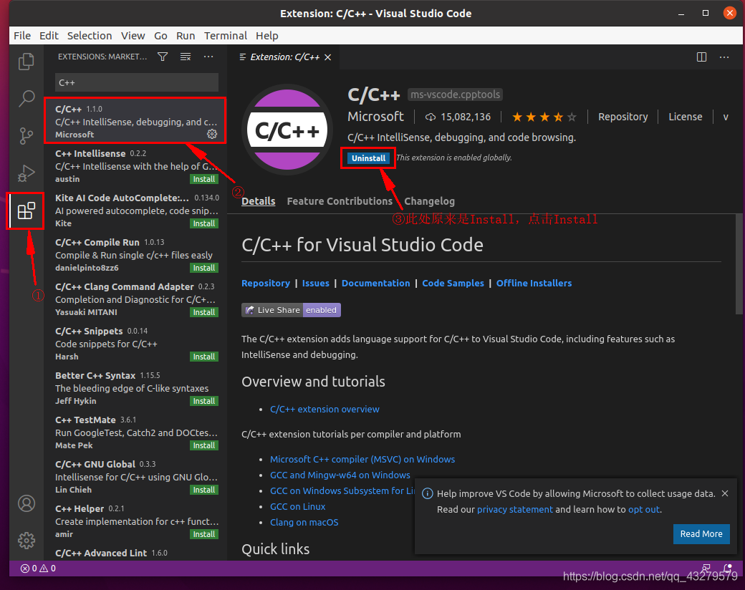Open the Go menu
The height and width of the screenshot is (590, 745).
[x=160, y=36]
